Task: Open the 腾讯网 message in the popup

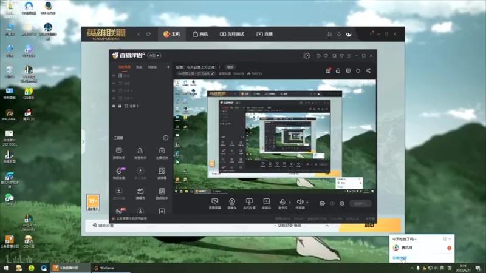Action: point(422,248)
